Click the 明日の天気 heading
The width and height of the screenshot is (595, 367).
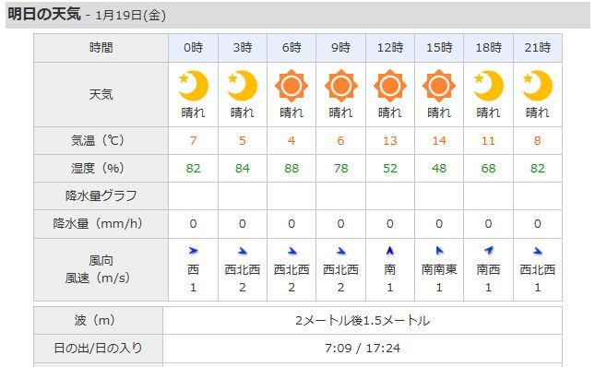click(x=44, y=15)
